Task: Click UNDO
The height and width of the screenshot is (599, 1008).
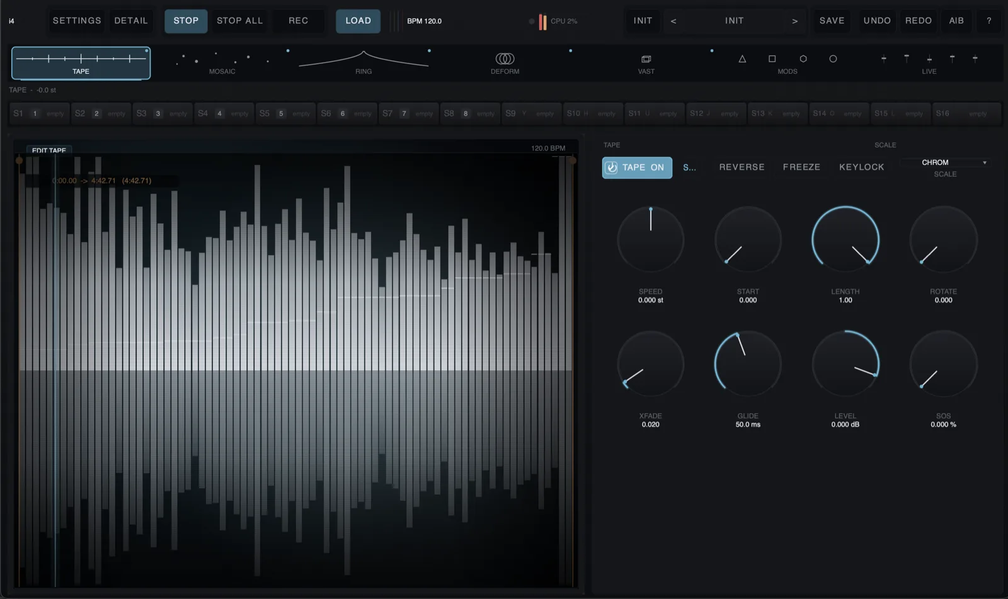Action: point(877,21)
